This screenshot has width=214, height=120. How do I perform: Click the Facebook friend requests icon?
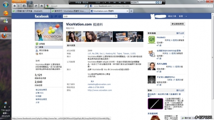tap(52, 16)
